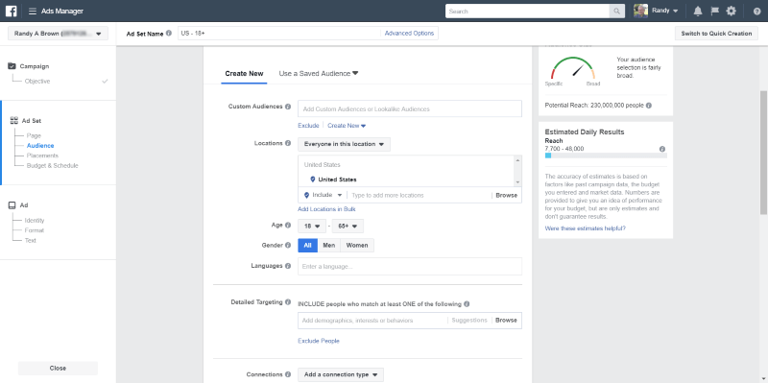Click the Ad Set grid icon
Image resolution: width=768 pixels, height=383 pixels.
pyautogui.click(x=14, y=120)
